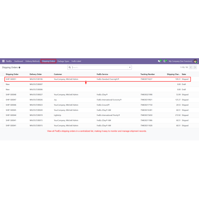This screenshot has width=199, height=199.
Task: Click tracking number 794838311828
Action: click(146, 126)
